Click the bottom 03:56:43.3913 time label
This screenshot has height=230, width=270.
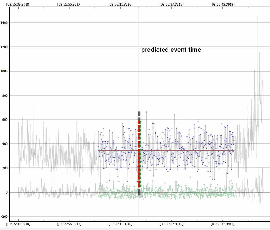222,224
